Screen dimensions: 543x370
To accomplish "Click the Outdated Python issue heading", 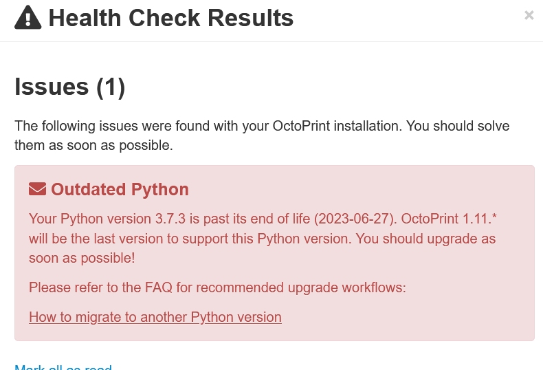I will point(120,190).
